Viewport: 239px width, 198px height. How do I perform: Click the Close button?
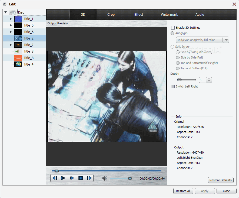pyautogui.click(x=226, y=191)
